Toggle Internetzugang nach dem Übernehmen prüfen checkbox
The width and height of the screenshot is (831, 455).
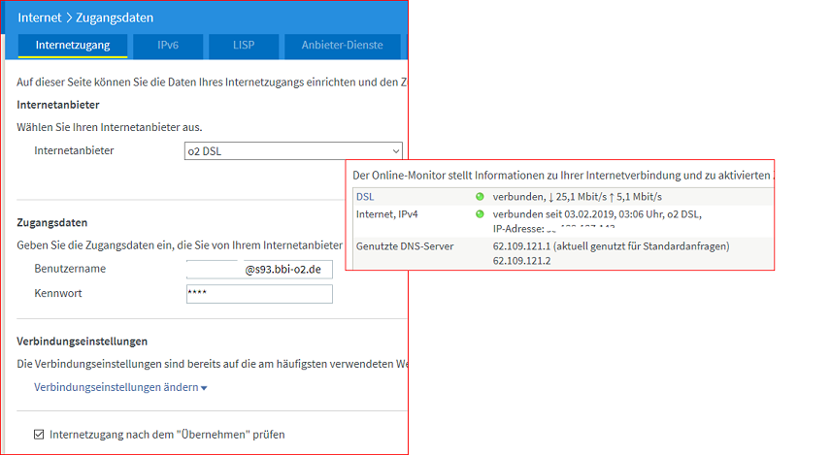[x=39, y=435]
